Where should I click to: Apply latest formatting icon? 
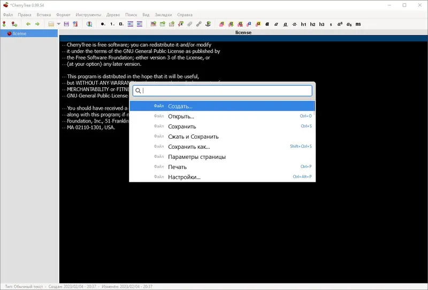[x=231, y=24]
